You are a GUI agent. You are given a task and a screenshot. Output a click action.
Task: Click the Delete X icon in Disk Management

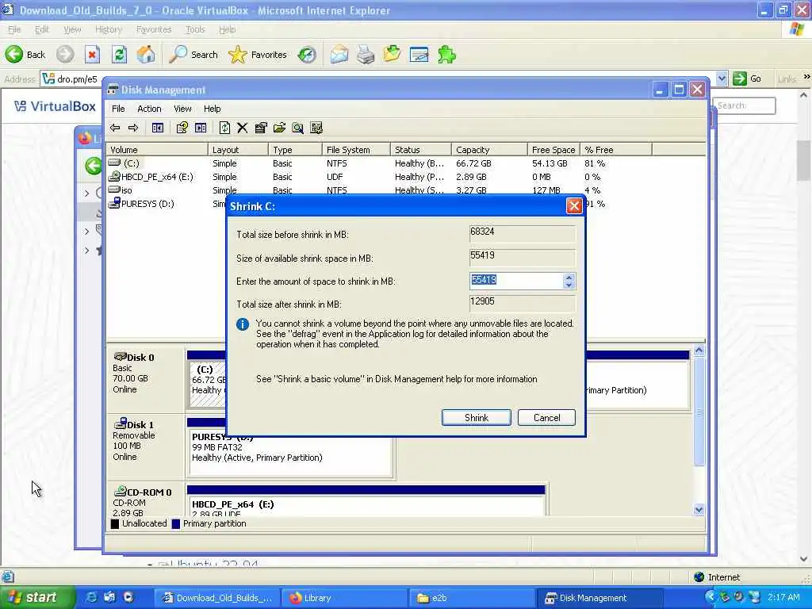[x=243, y=128]
